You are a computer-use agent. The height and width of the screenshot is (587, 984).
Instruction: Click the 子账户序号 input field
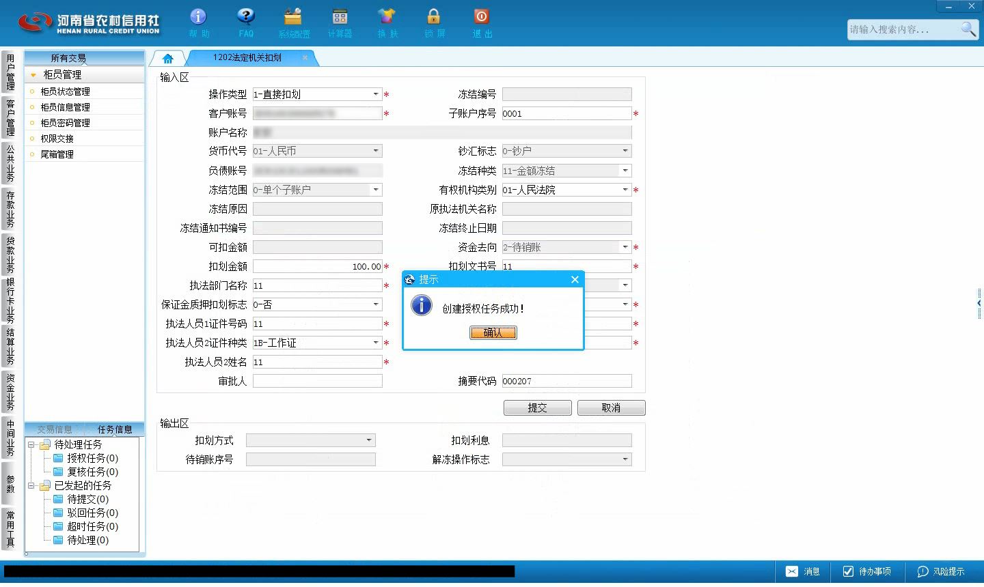coord(567,113)
